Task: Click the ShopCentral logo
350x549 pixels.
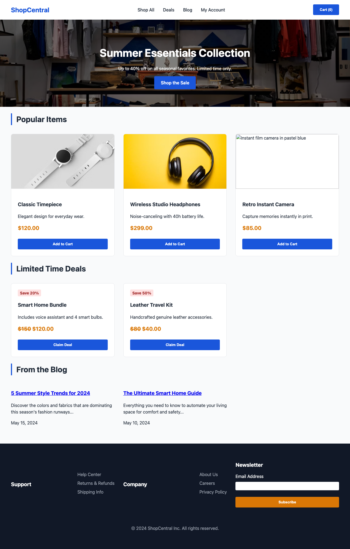Action: coord(30,10)
